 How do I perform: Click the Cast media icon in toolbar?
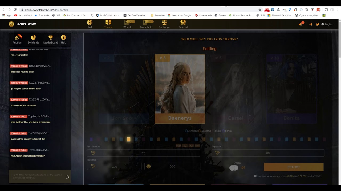pos(326,10)
